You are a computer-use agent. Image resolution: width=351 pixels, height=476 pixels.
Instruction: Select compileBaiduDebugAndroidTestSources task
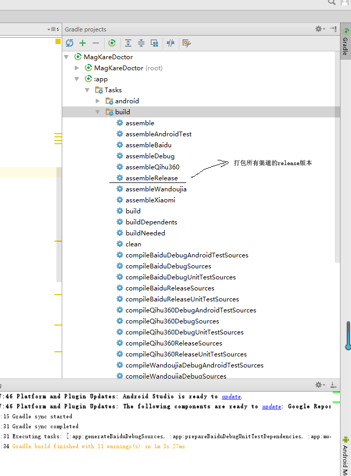(x=187, y=255)
